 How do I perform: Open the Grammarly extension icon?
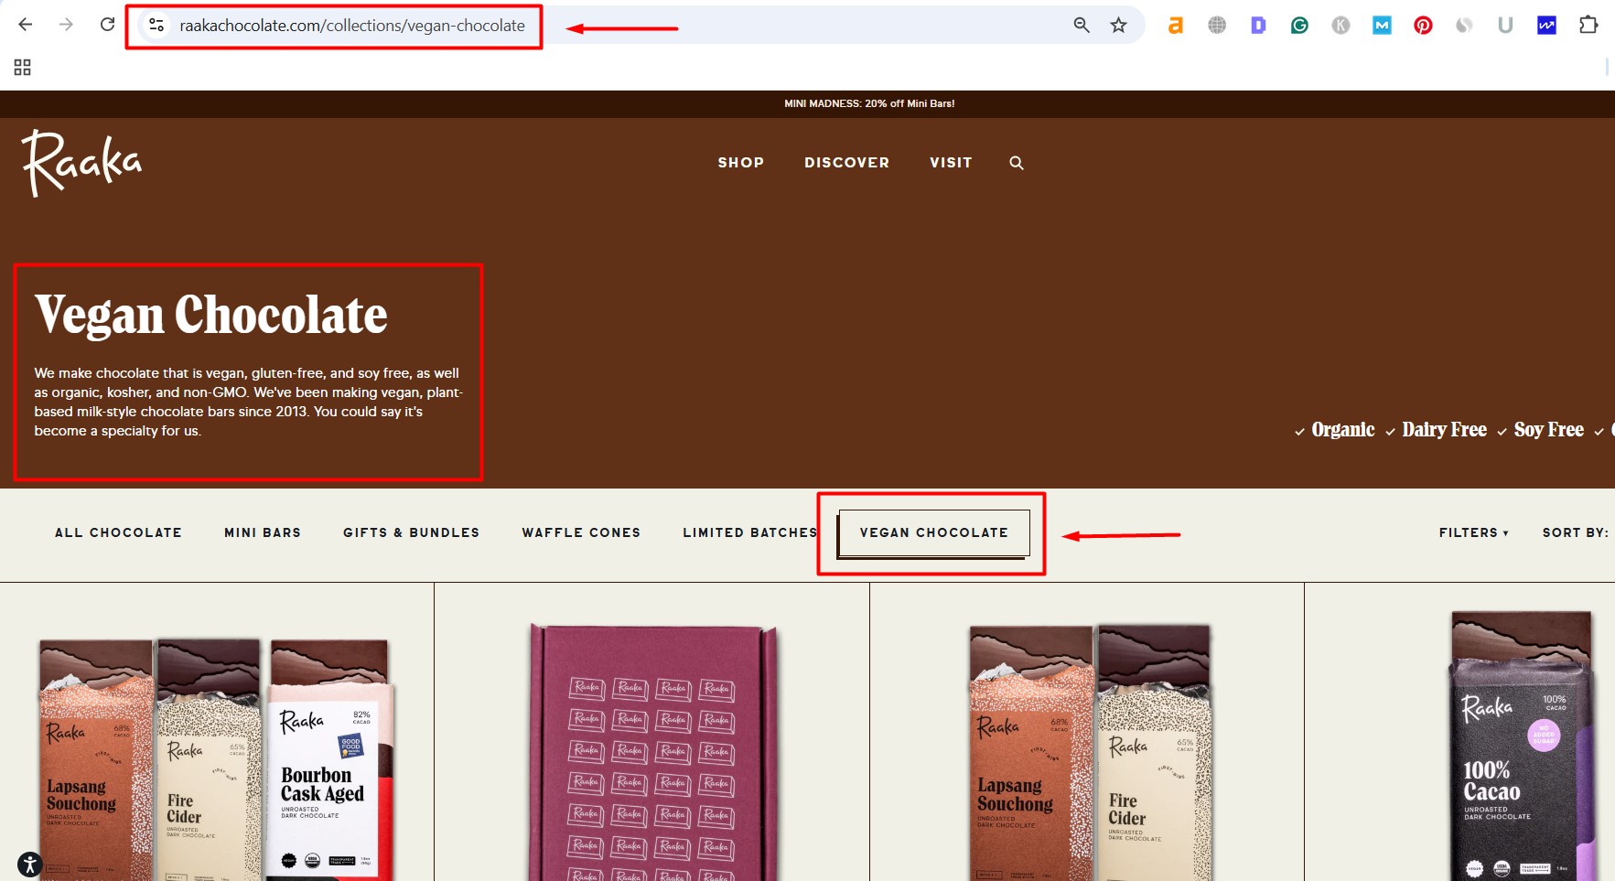[1299, 26]
